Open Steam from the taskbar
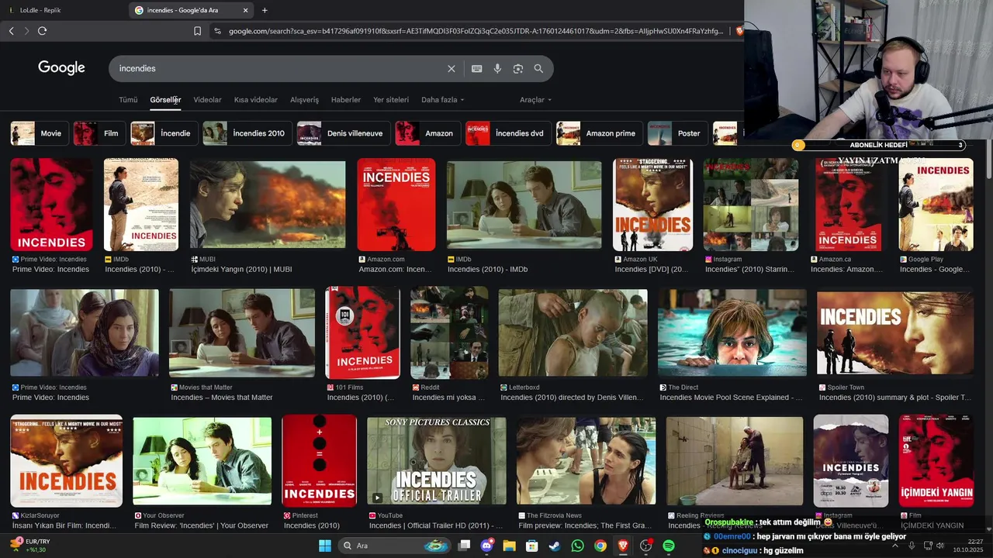The image size is (993, 558). click(555, 546)
